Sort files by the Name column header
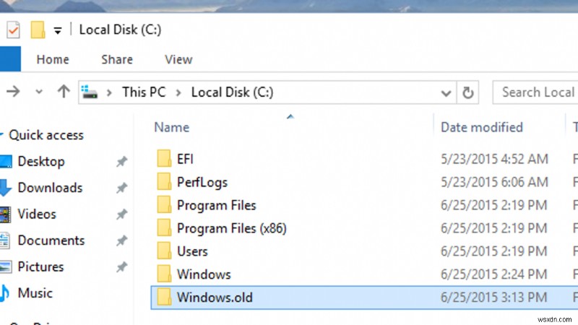Image resolution: width=578 pixels, height=325 pixels. click(172, 127)
